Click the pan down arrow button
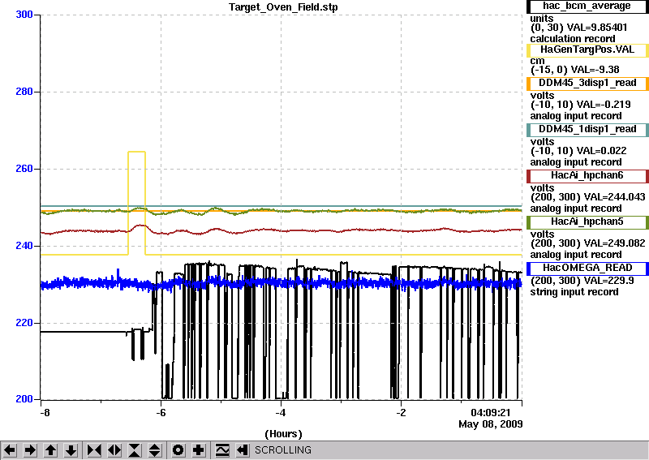Viewport: 649px width, 460px height. [71, 450]
